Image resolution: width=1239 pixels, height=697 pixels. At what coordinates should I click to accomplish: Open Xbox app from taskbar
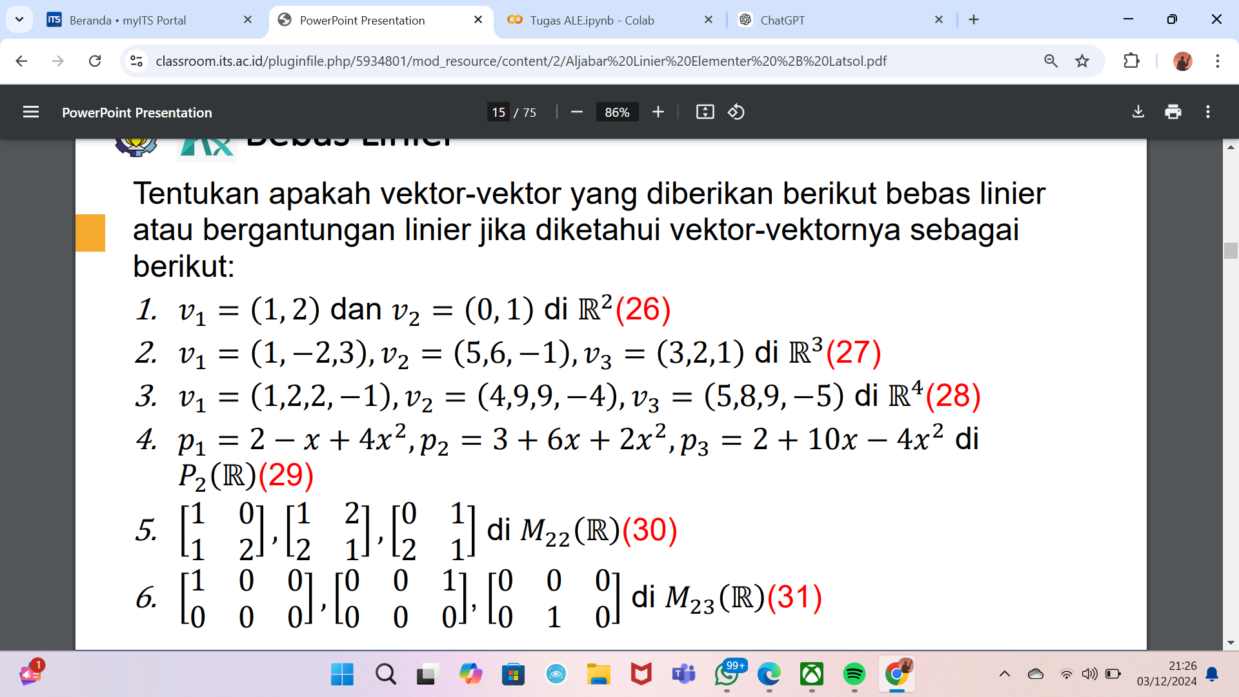pyautogui.click(x=811, y=674)
